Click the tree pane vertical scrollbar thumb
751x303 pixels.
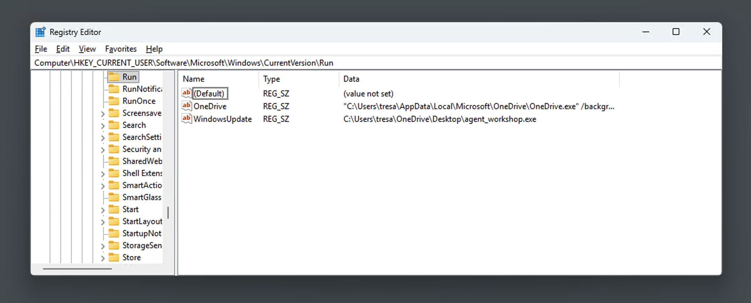point(168,213)
